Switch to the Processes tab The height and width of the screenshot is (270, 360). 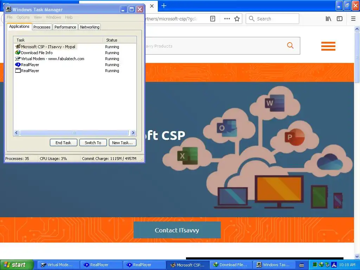42,27
